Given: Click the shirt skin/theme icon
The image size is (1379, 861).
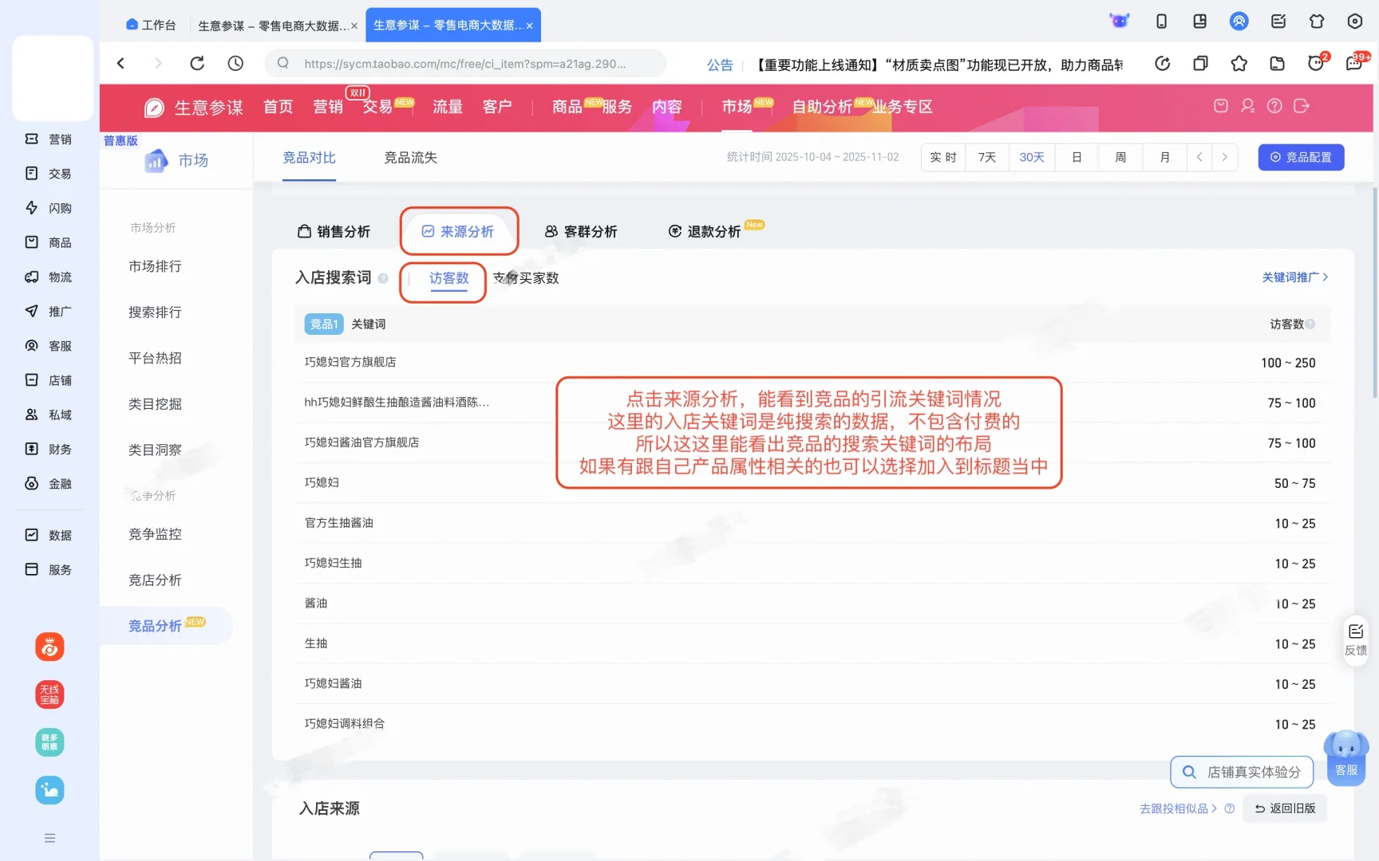Looking at the screenshot, I should click(x=1317, y=22).
